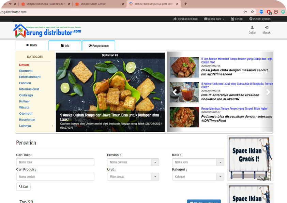287x203 pixels.
Task: Open Tempe Penyet article thumbnail
Action: pyautogui.click(x=184, y=117)
